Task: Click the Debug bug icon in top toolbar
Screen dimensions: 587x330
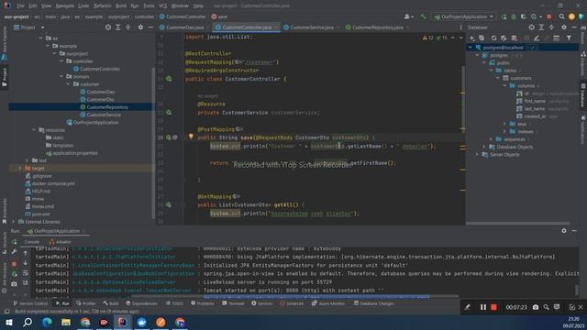Action: [514, 16]
